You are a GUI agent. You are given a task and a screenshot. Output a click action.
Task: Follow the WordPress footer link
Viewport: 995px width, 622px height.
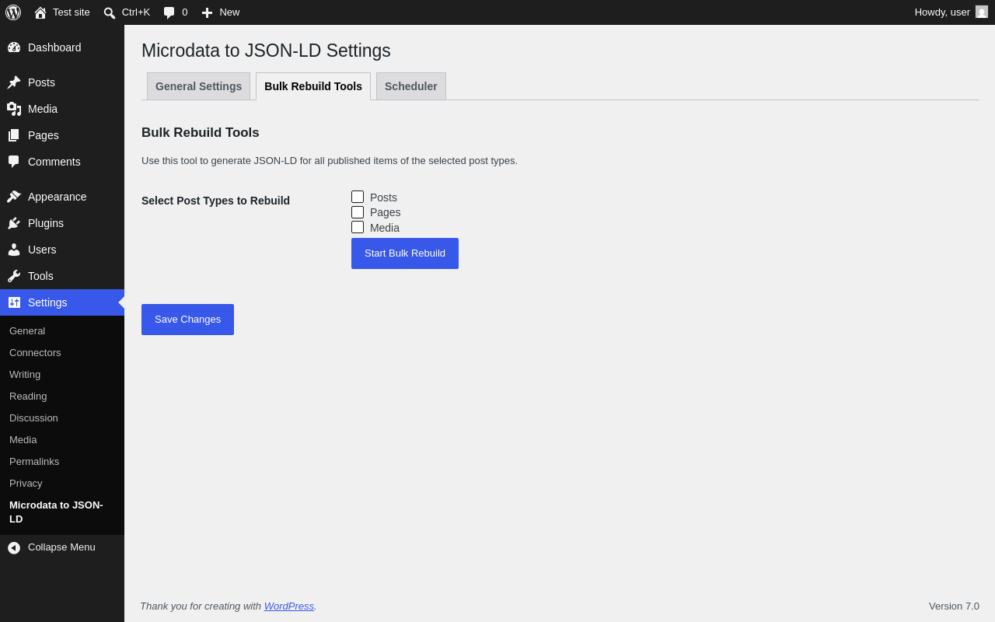[x=289, y=606]
